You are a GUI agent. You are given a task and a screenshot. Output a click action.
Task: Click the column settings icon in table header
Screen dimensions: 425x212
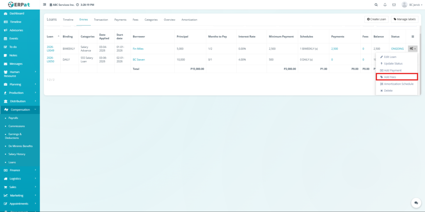tap(412, 37)
